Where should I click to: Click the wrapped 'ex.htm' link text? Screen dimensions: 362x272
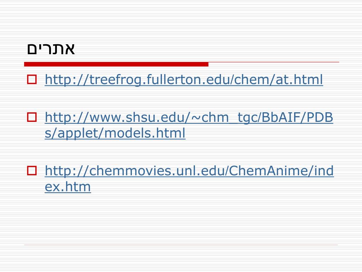(68, 187)
